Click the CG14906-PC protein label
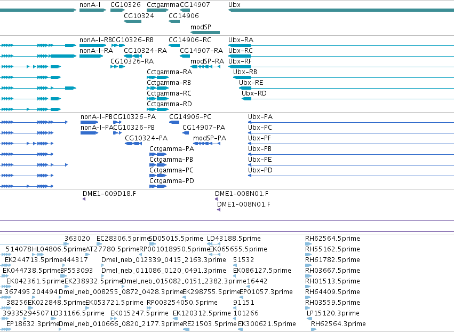The image size is (454, 332). pos(190,117)
